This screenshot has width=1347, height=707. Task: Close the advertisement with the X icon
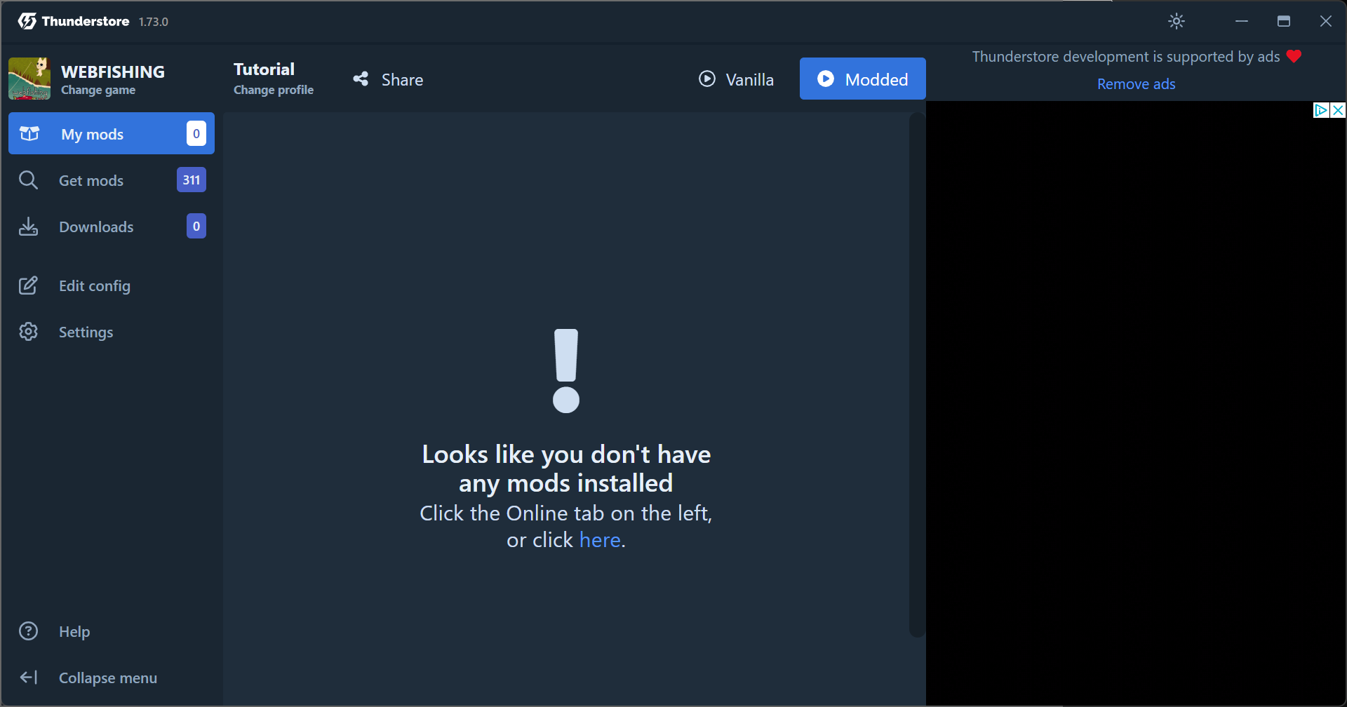point(1338,110)
